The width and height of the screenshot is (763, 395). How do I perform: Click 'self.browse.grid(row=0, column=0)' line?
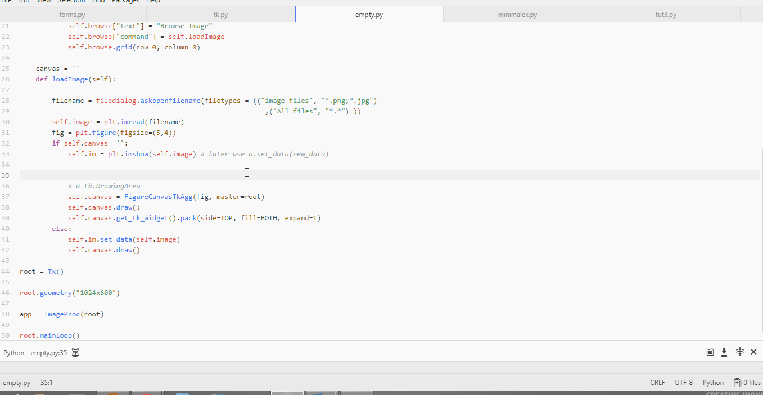[134, 47]
